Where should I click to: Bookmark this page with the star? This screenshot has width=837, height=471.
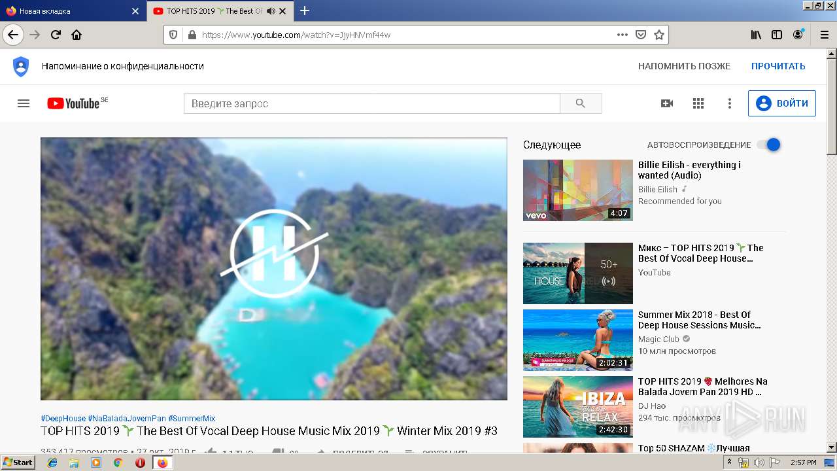659,35
